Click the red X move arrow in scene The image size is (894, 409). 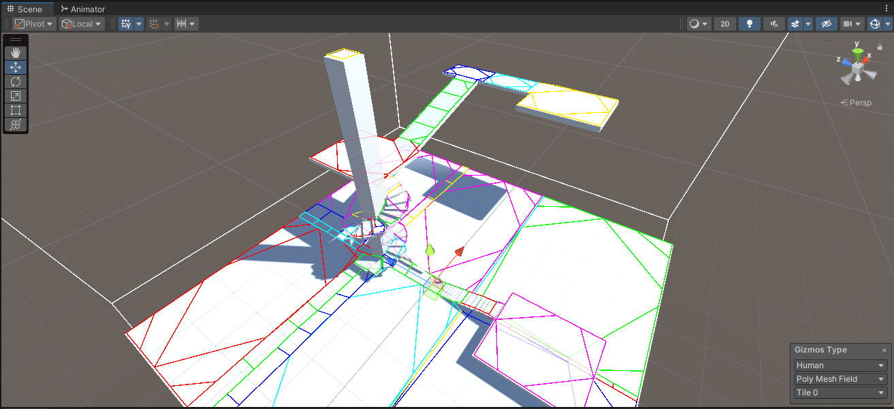point(459,252)
